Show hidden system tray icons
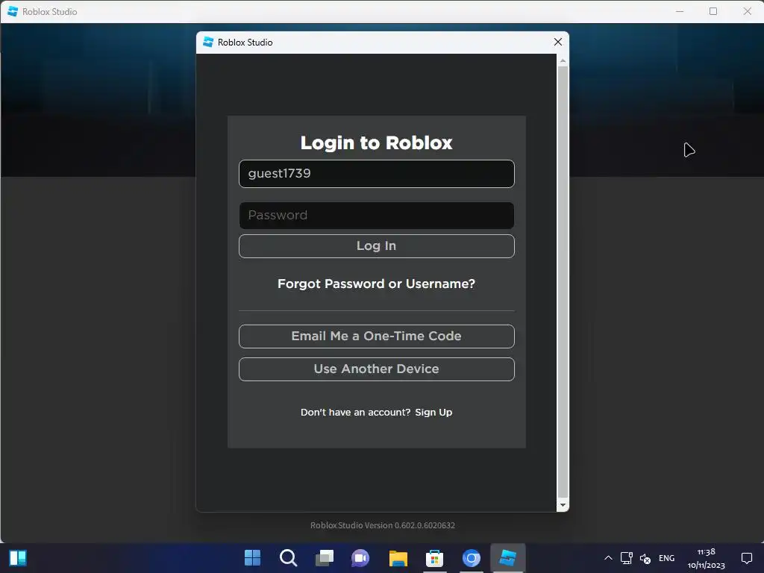Viewport: 764px width, 573px height. coord(608,558)
